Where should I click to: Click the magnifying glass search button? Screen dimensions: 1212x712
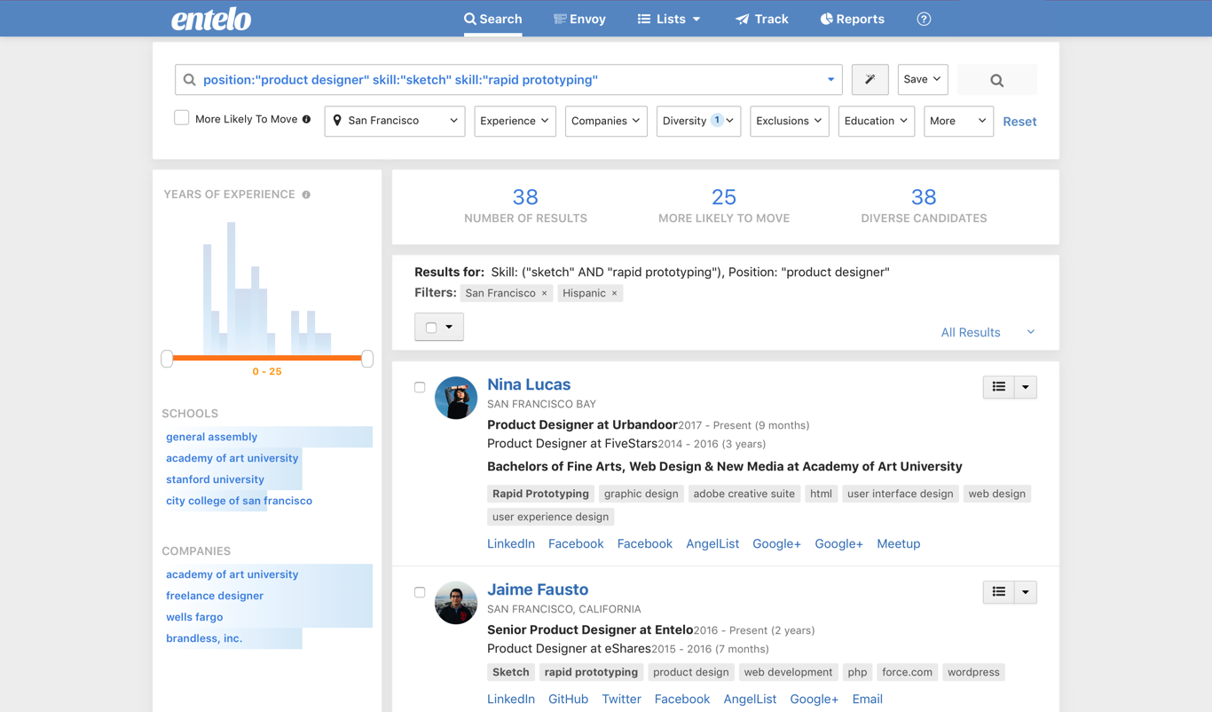(996, 81)
